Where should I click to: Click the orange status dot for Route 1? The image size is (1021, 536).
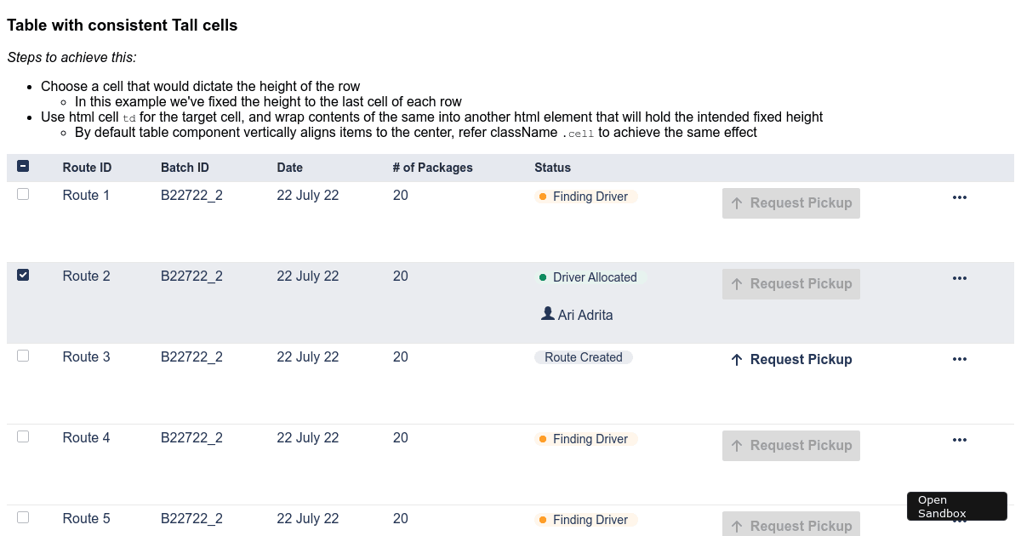(x=543, y=197)
